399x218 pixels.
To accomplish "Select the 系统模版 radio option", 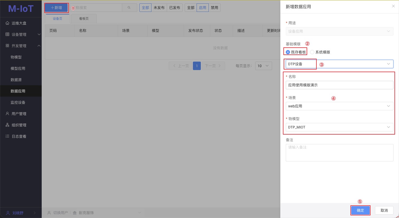I will pos(312,52).
